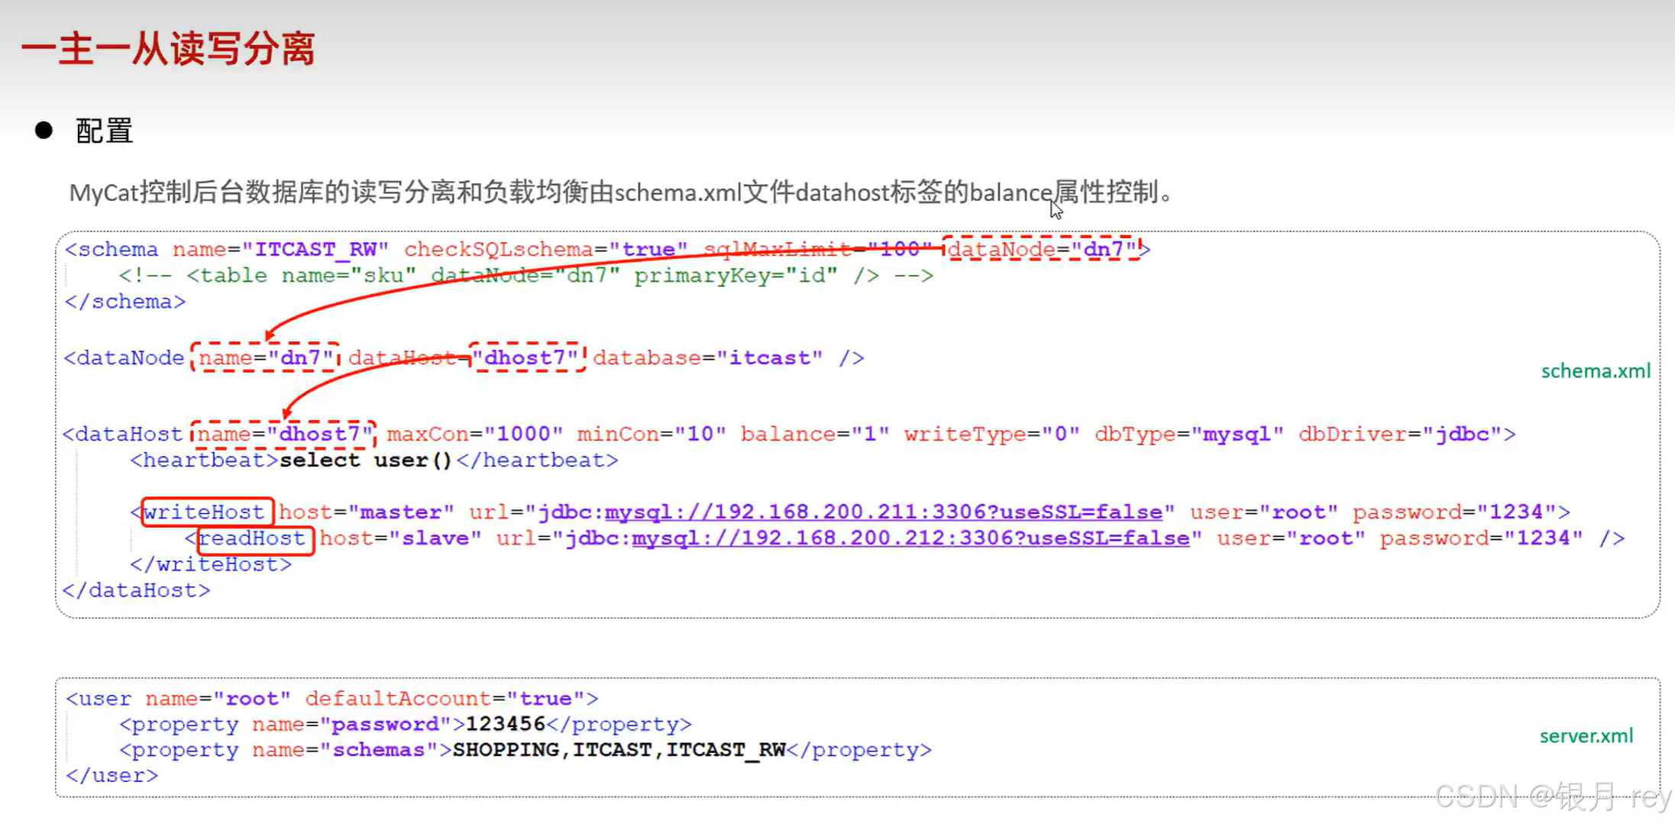This screenshot has width=1675, height=824.
Task: Click defaultAccount="true" attribute
Action: click(445, 699)
